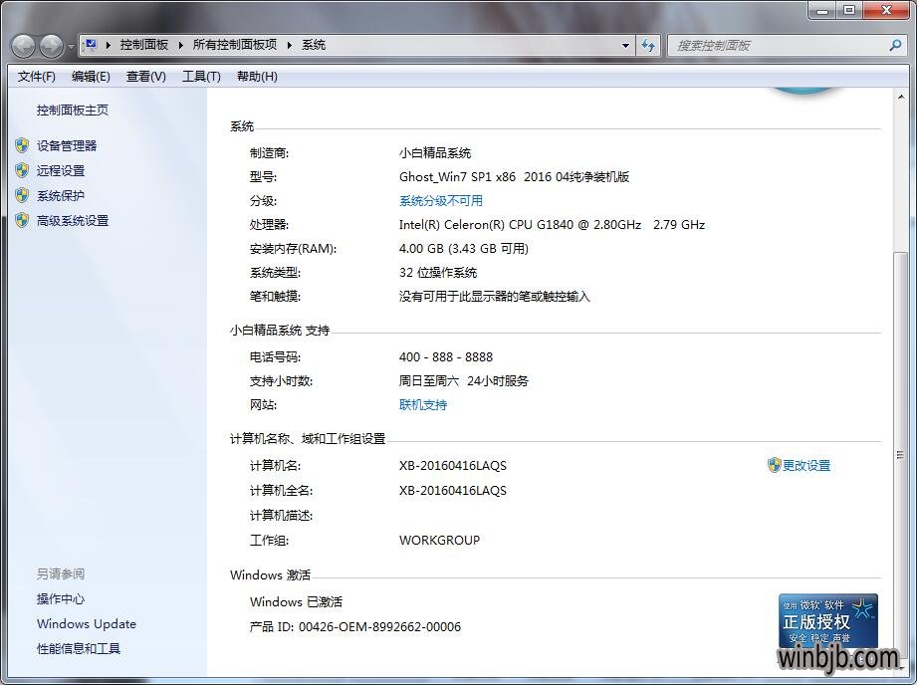This screenshot has height=685, width=917.
Task: Go forward with the Forward arrow button
Action: 51,46
